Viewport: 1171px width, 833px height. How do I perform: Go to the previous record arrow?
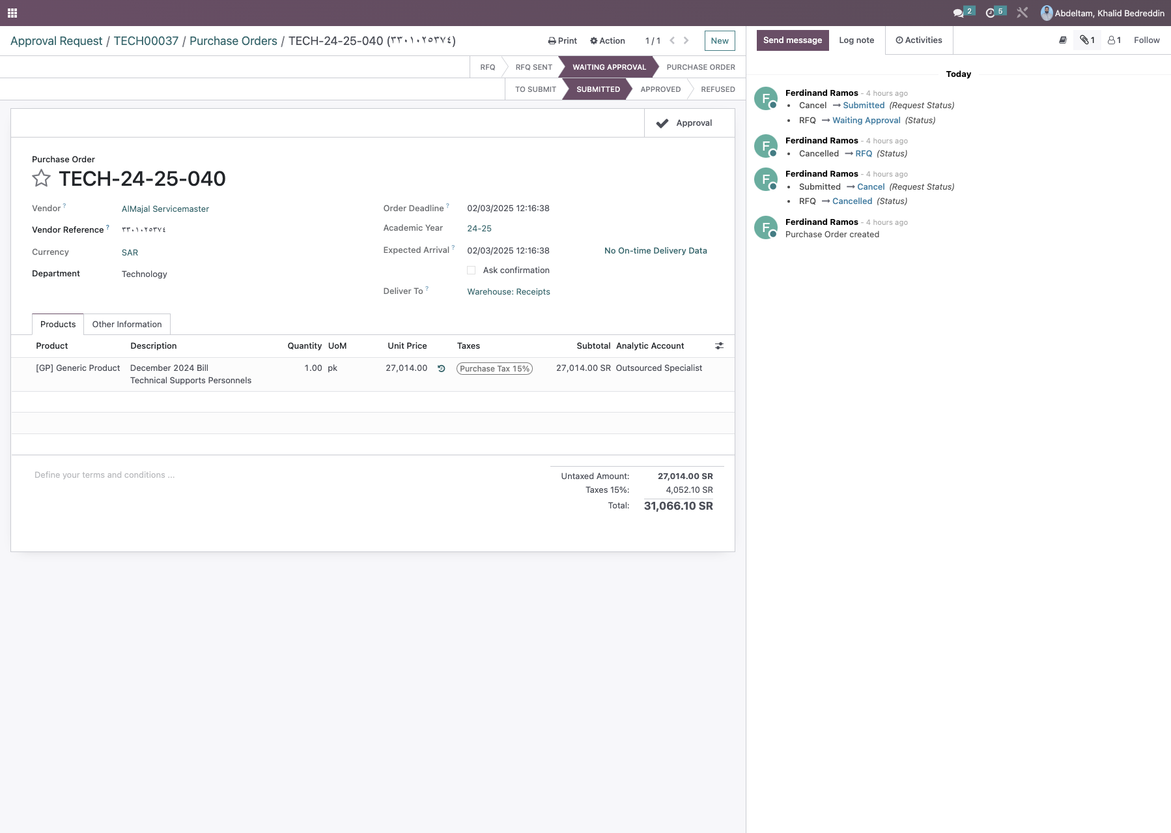point(672,40)
